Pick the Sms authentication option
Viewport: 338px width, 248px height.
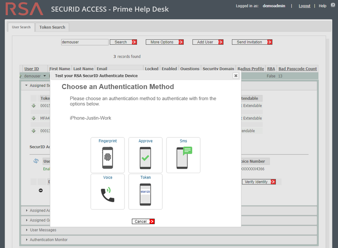183,155
